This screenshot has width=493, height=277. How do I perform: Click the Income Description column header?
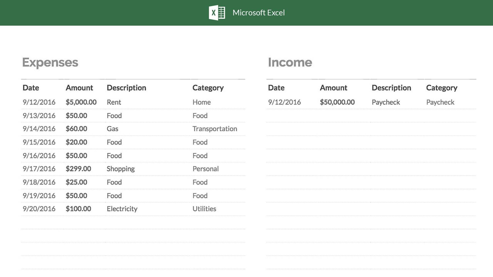tap(391, 88)
